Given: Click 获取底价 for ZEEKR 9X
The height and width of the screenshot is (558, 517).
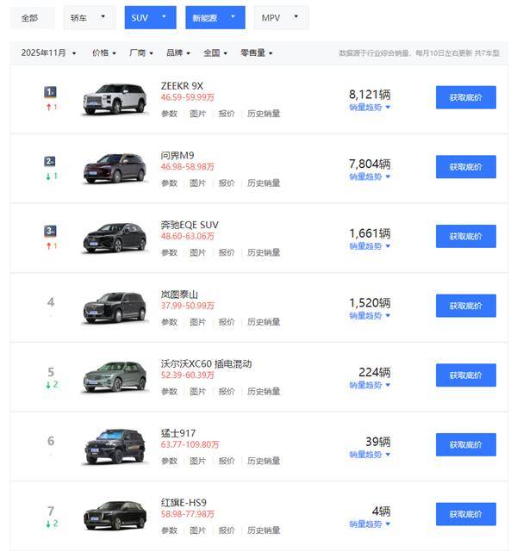Looking at the screenshot, I should 465,96.
